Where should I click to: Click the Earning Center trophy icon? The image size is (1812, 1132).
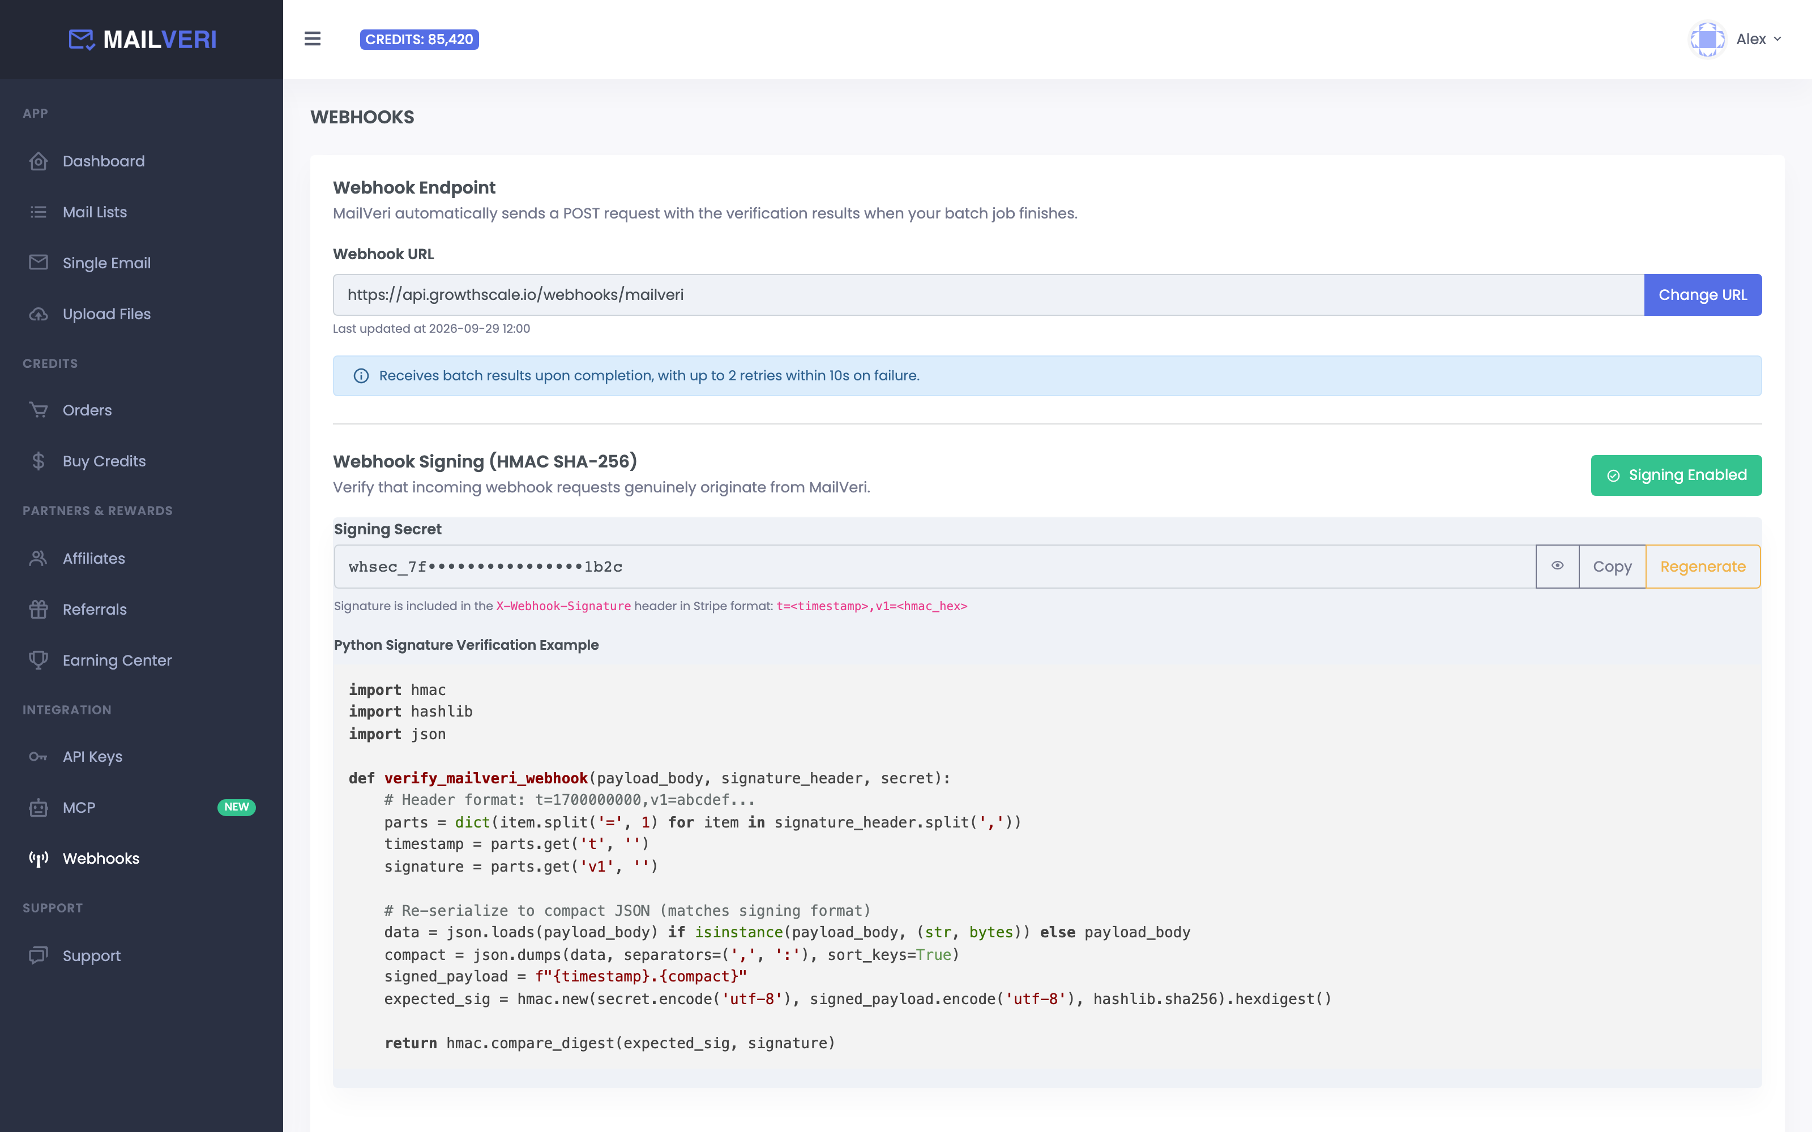click(38, 661)
